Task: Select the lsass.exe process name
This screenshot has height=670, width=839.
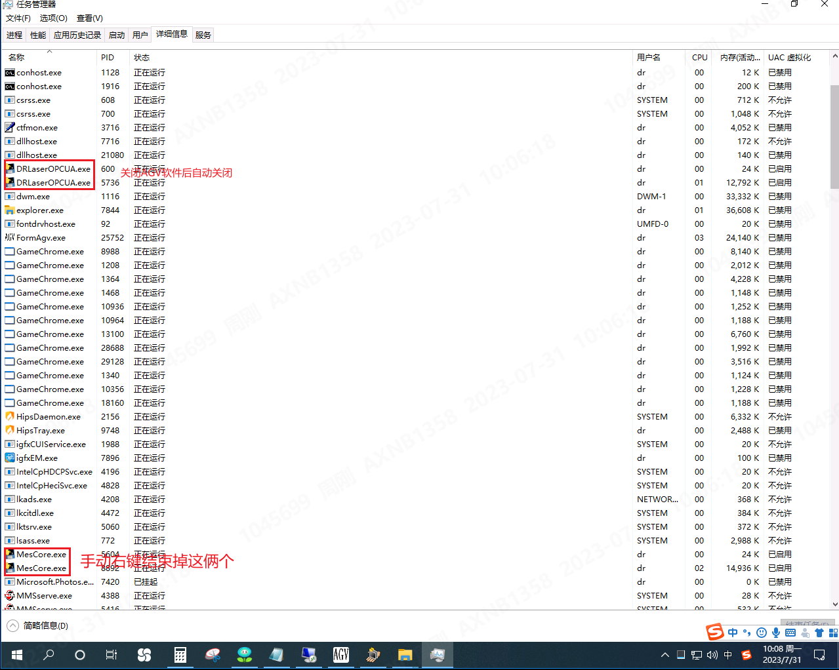Action: pyautogui.click(x=33, y=540)
